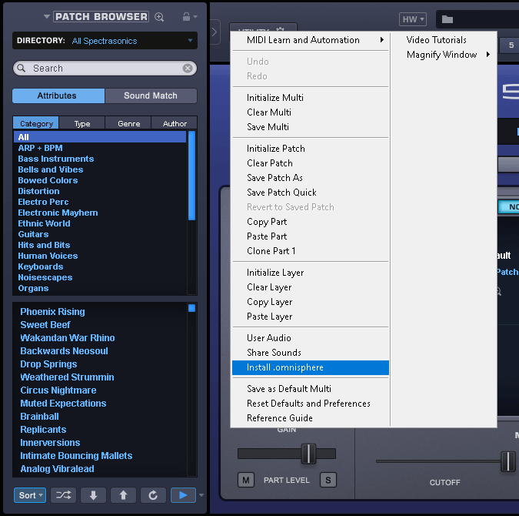Expand MIDI Learn and Automation submenu
This screenshot has width=519, height=516.
pyautogui.click(x=311, y=40)
